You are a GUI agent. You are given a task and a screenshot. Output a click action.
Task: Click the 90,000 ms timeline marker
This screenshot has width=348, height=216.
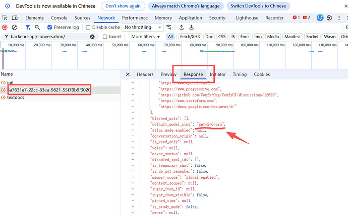click(x=224, y=45)
